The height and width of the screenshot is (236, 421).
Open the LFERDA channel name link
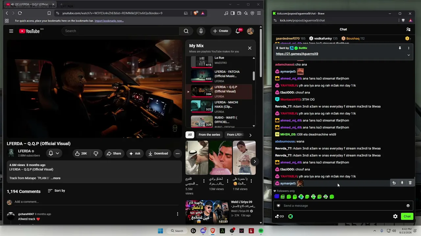tap(24, 151)
